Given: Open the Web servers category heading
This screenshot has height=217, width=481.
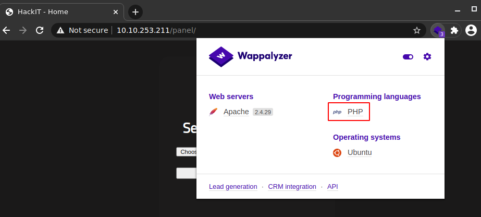Looking at the screenshot, I should click(231, 97).
